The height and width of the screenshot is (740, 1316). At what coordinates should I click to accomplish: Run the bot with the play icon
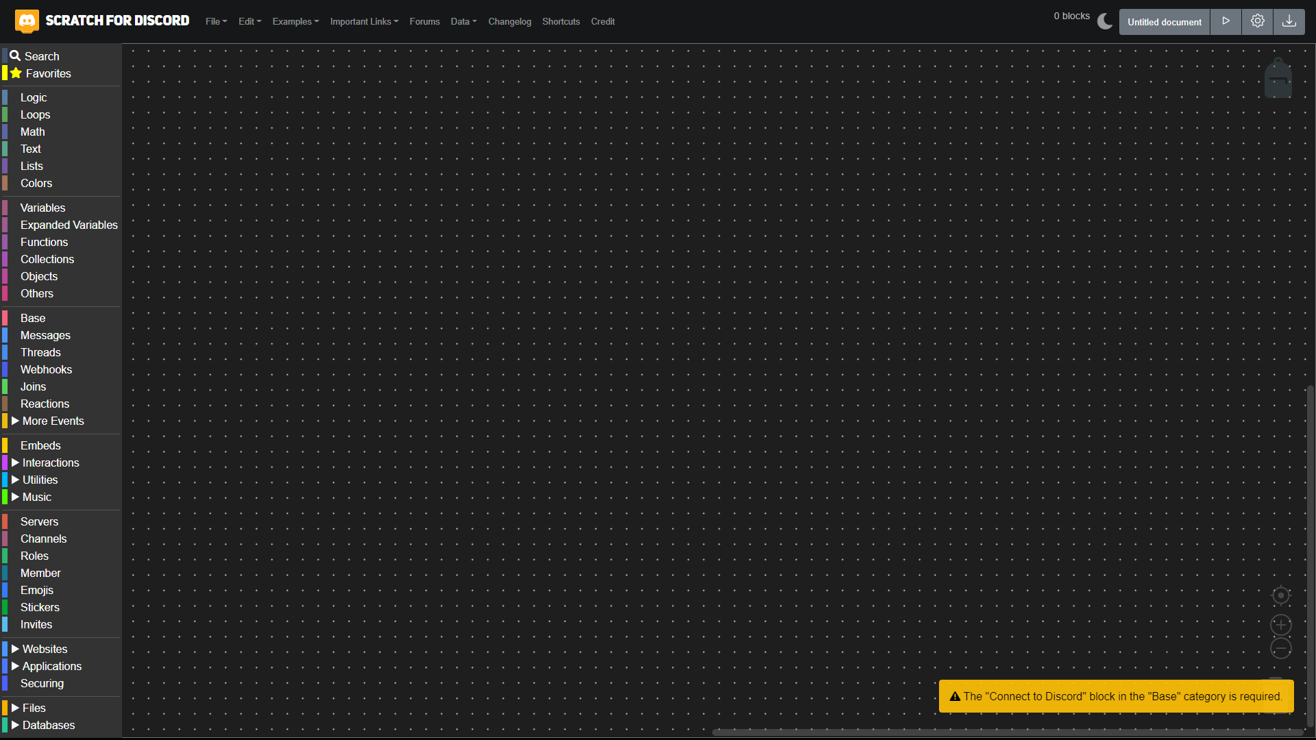click(1226, 21)
